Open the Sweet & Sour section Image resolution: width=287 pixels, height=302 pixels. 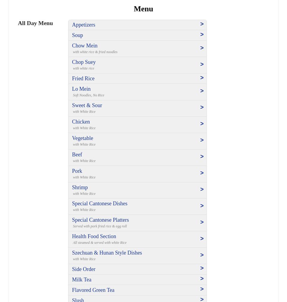click(87, 106)
